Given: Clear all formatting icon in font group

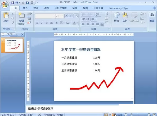Looking at the screenshot, I should click(x=76, y=16).
